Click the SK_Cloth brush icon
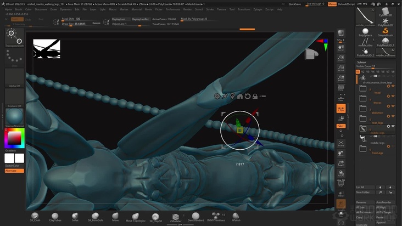402x226 pixels. (35, 216)
